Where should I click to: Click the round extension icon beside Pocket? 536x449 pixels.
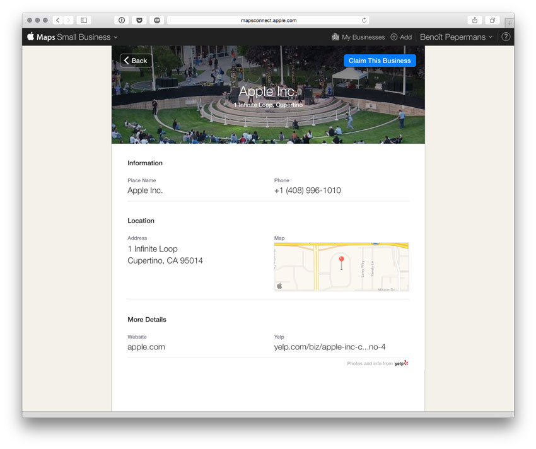coord(157,20)
